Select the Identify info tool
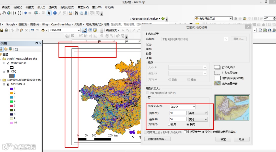The width and height of the screenshot is (276, 152). (x=55, y=13)
